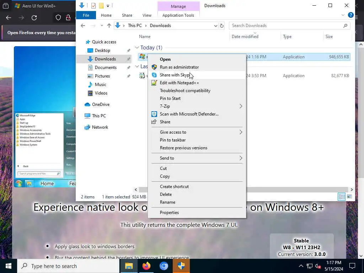Open Documents in navigation pane
The height and width of the screenshot is (273, 364).
point(105,68)
